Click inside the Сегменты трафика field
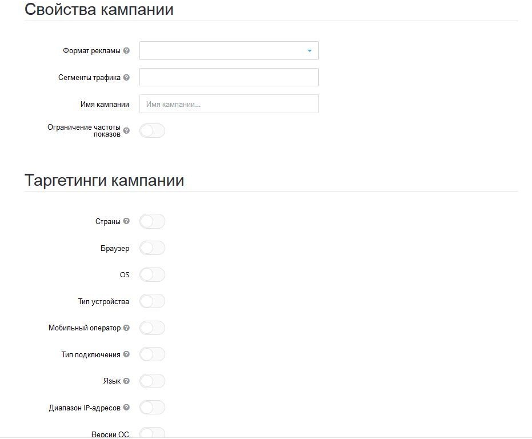532x439 pixels. (x=229, y=77)
